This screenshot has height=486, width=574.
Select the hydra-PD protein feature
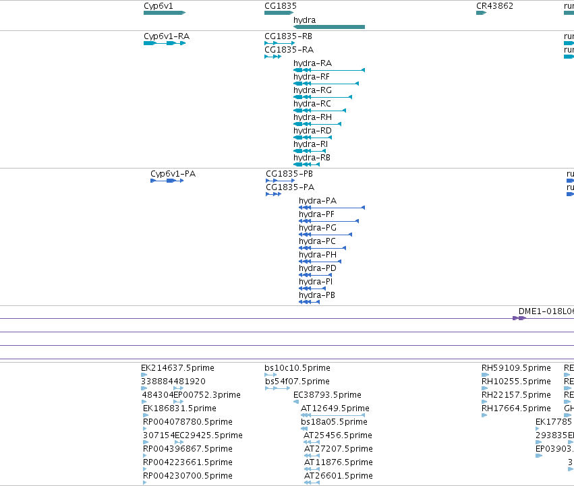[x=315, y=275]
